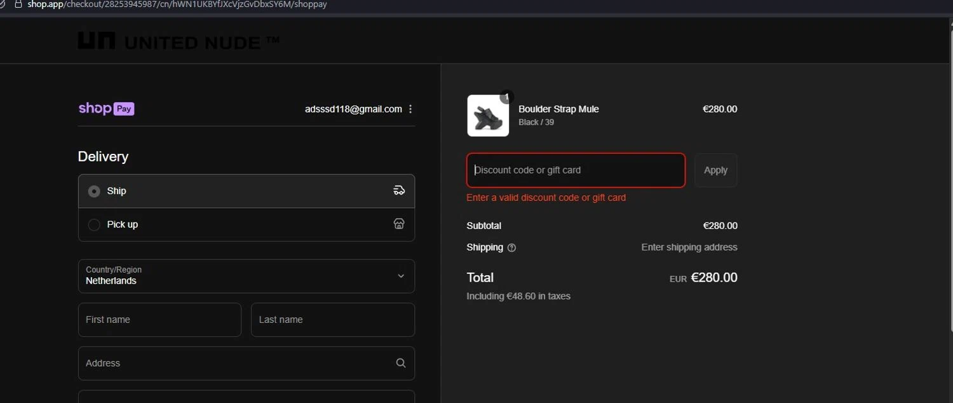This screenshot has width=953, height=403.
Task: Click the Boulder Strap Mule thumbnail
Action: [488, 116]
